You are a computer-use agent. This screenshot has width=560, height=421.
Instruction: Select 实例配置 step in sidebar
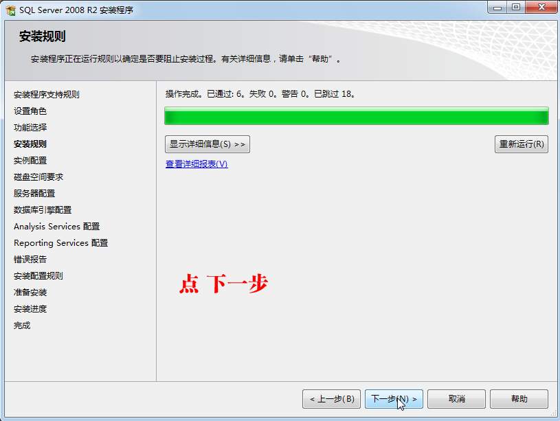30,160
